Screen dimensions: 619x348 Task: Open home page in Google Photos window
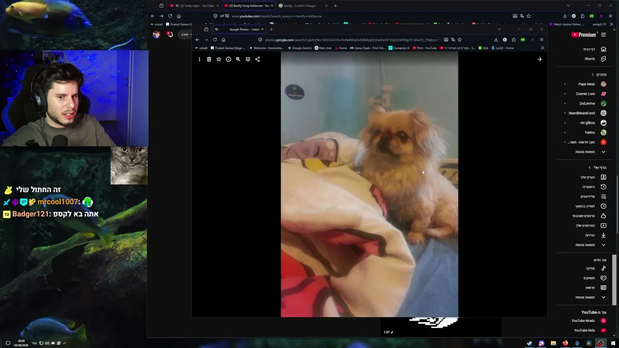coord(223,40)
